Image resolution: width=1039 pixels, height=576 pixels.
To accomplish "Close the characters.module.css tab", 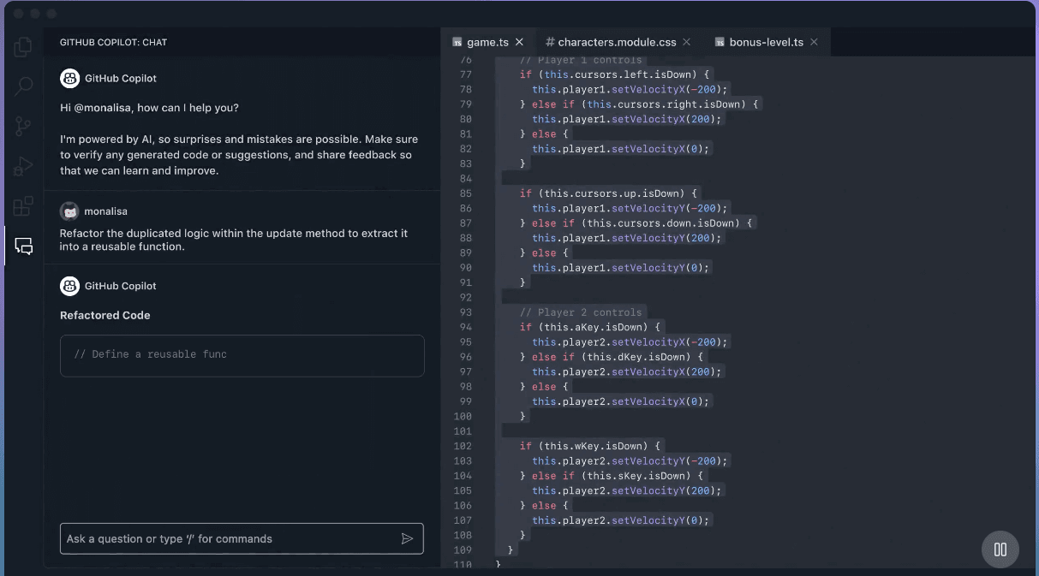I will point(687,42).
